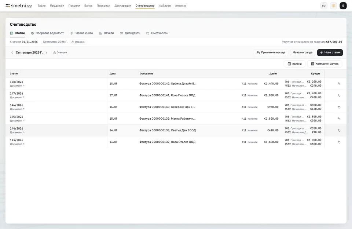352x229 pixels.
Task: Click the smetni.app logo
Action: [19, 6]
